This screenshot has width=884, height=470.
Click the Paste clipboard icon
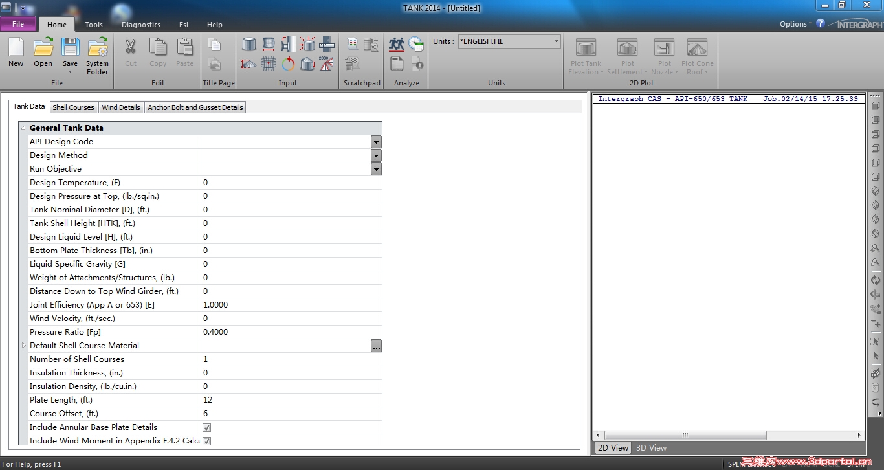185,47
